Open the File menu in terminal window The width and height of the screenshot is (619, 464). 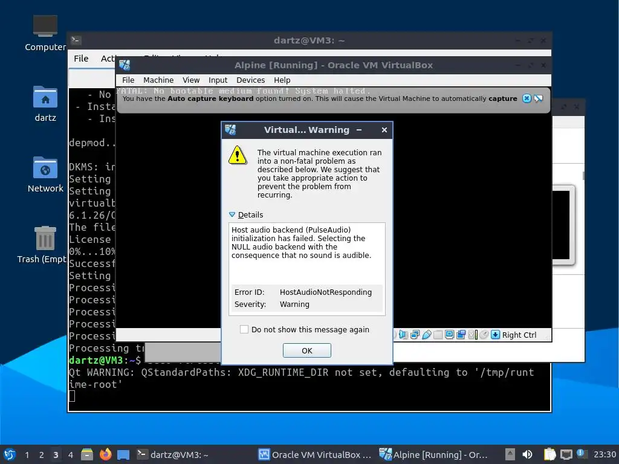coord(81,59)
